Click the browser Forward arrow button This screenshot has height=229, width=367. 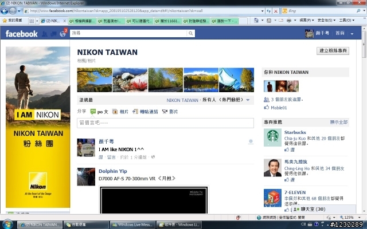click(13, 11)
